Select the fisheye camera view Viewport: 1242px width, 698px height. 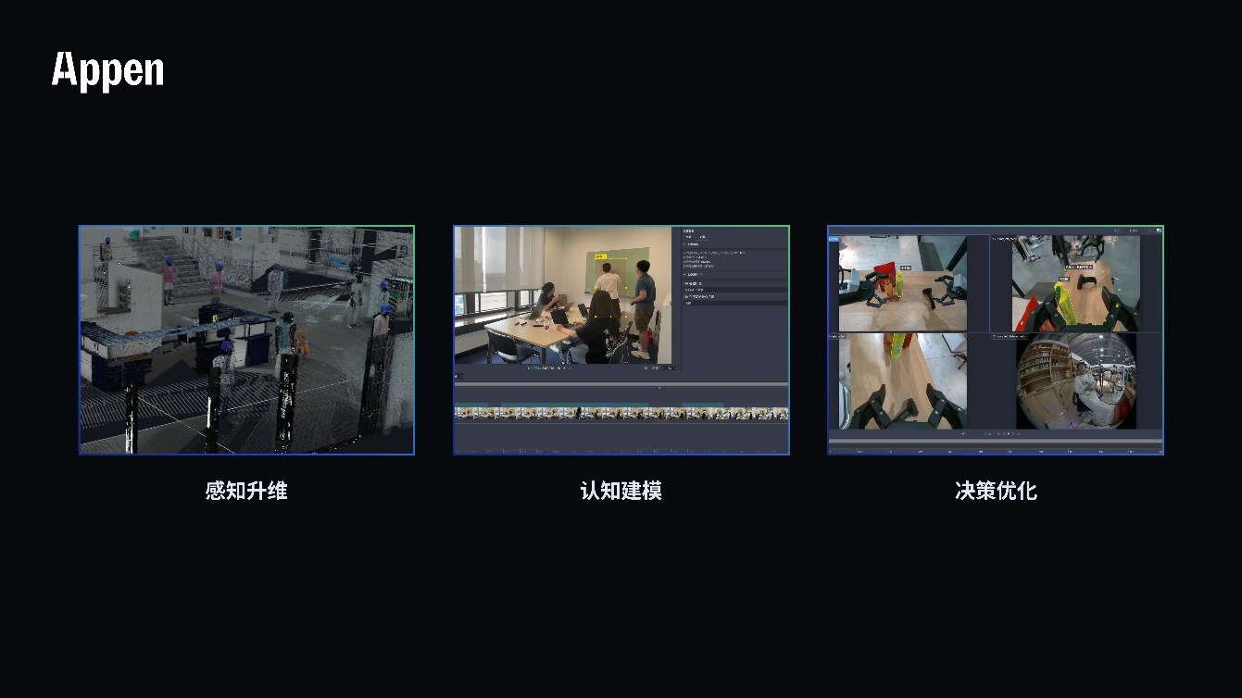click(x=1075, y=380)
